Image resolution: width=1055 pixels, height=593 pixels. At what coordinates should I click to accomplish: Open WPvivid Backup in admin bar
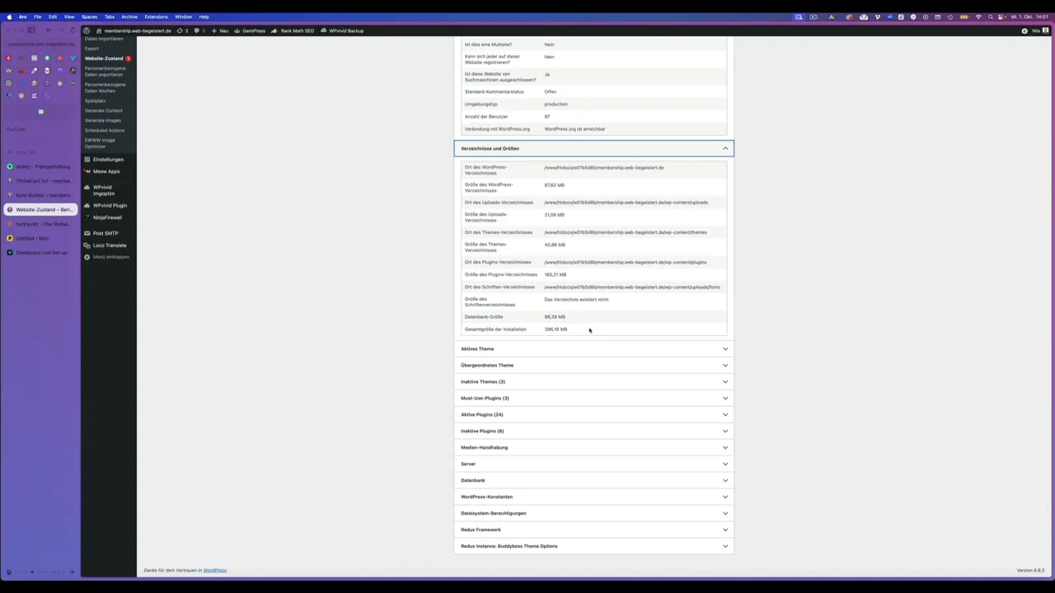coord(345,30)
